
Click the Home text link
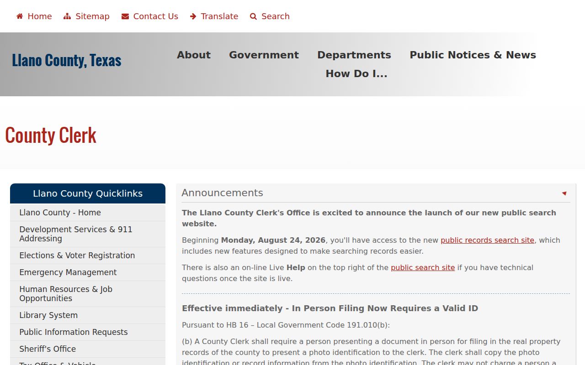pyautogui.click(x=40, y=16)
